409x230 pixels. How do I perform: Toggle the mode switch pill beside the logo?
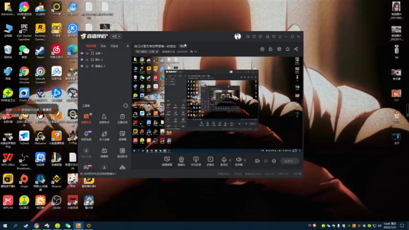[x=116, y=36]
